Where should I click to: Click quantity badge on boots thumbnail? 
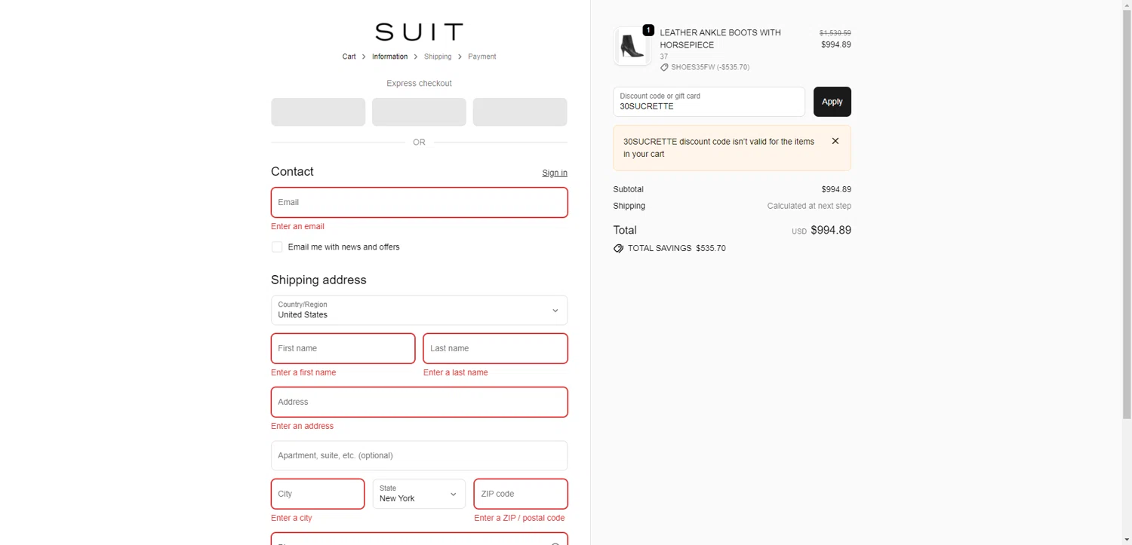(648, 30)
